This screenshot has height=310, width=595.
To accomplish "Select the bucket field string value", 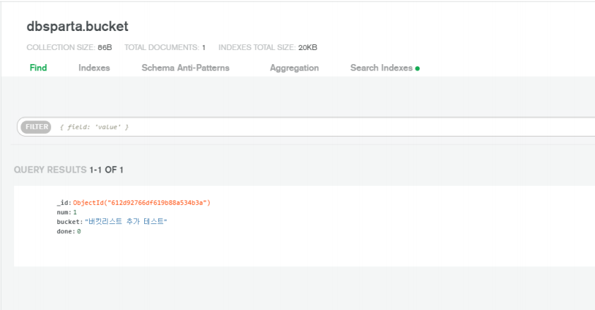I will (x=126, y=221).
